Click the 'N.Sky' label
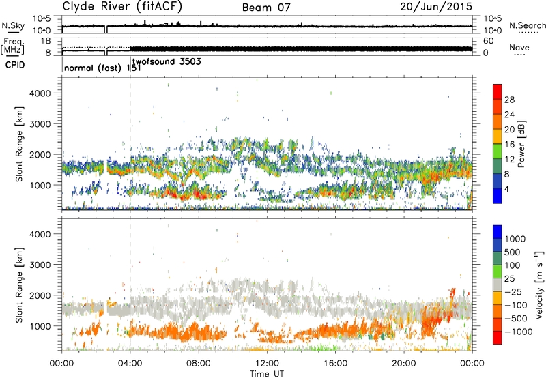Screen dimensions: 546x378 13,25
